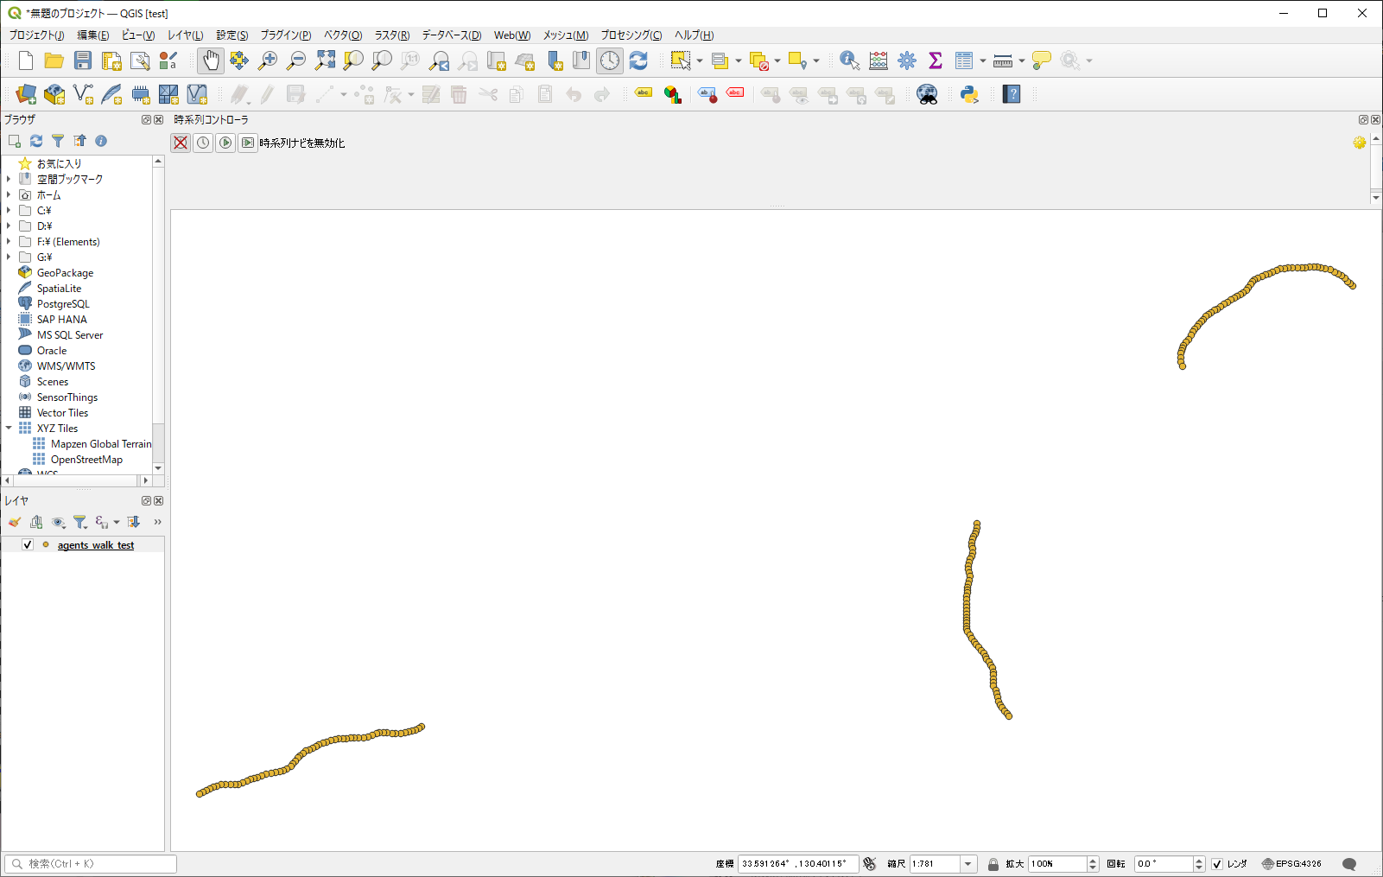Click the EPSG:4326 CRS button
Image resolution: width=1383 pixels, height=877 pixels.
point(1291,864)
